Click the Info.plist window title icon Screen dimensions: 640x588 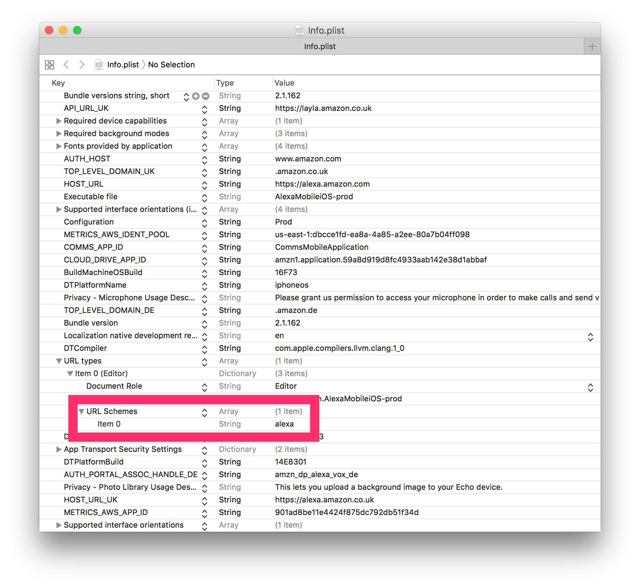click(x=300, y=30)
